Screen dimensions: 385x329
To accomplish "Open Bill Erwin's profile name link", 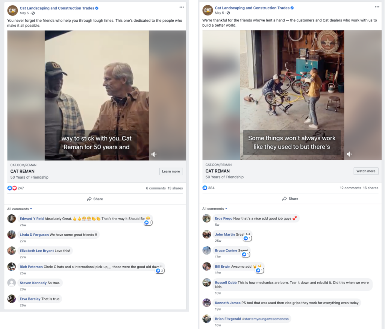I will [x=223, y=267].
